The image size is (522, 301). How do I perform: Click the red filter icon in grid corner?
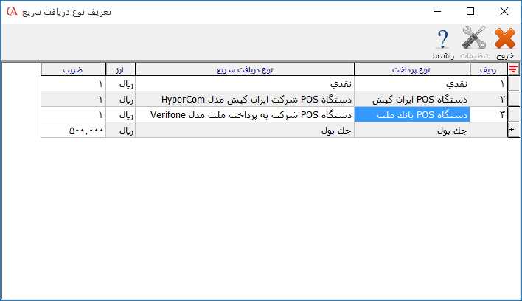pos(513,69)
